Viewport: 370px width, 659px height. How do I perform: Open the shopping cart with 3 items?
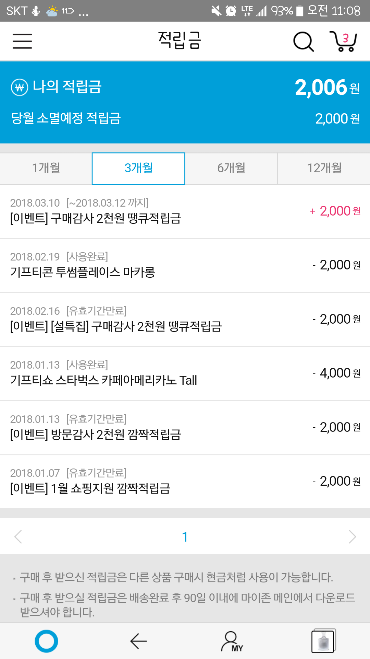pos(343,41)
